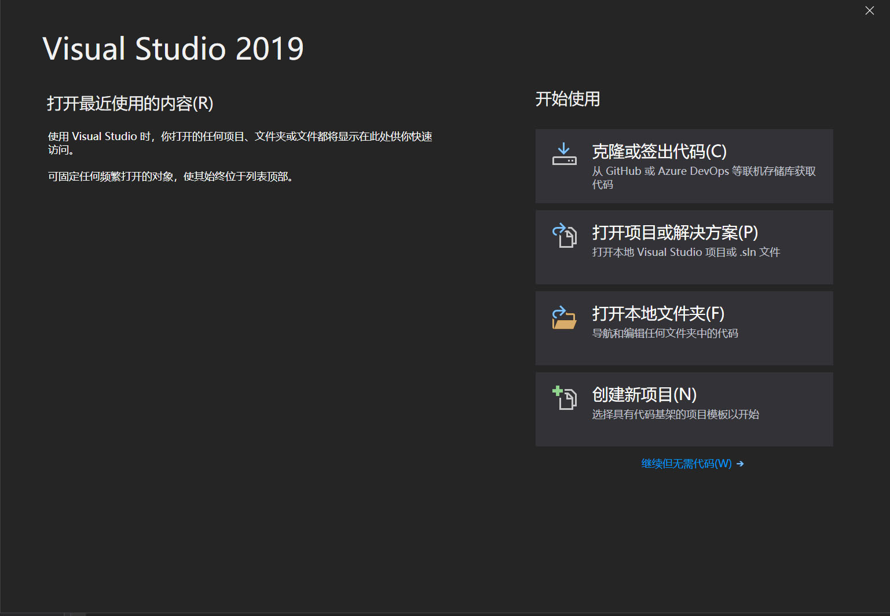Click the arrow next to 继续但无需代码(W)
The width and height of the screenshot is (890, 616).
pos(740,464)
